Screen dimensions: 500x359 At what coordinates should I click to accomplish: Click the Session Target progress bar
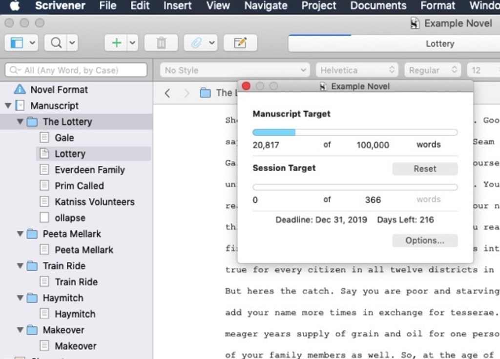(355, 187)
